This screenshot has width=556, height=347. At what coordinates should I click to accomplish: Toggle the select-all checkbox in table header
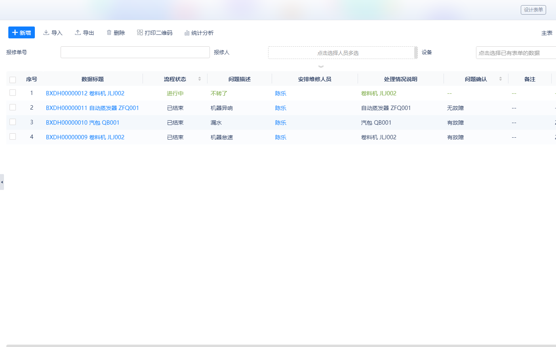coord(13,80)
